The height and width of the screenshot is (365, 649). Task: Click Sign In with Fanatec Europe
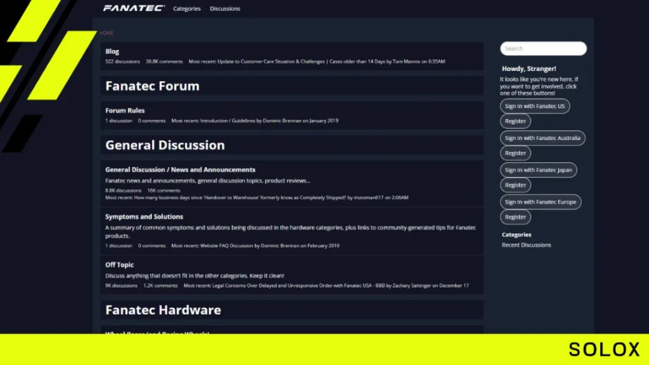click(541, 202)
